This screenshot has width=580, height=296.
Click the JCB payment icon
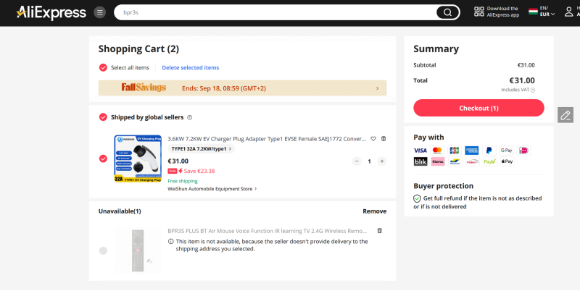click(455, 151)
